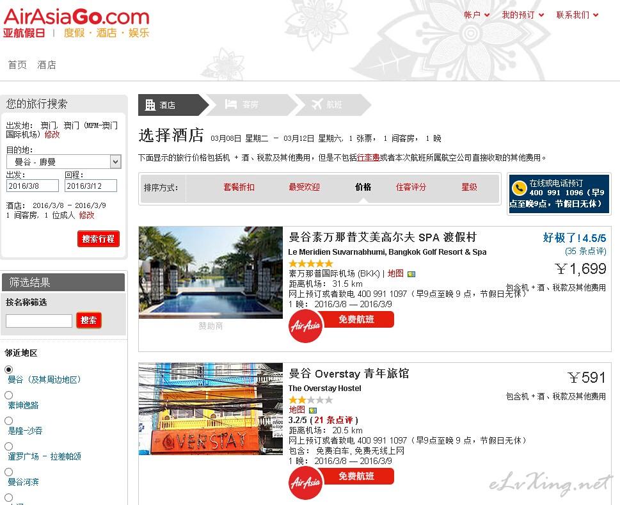This screenshot has width=620, height=505.
Task: Sort results by 价格
Action: click(x=363, y=187)
